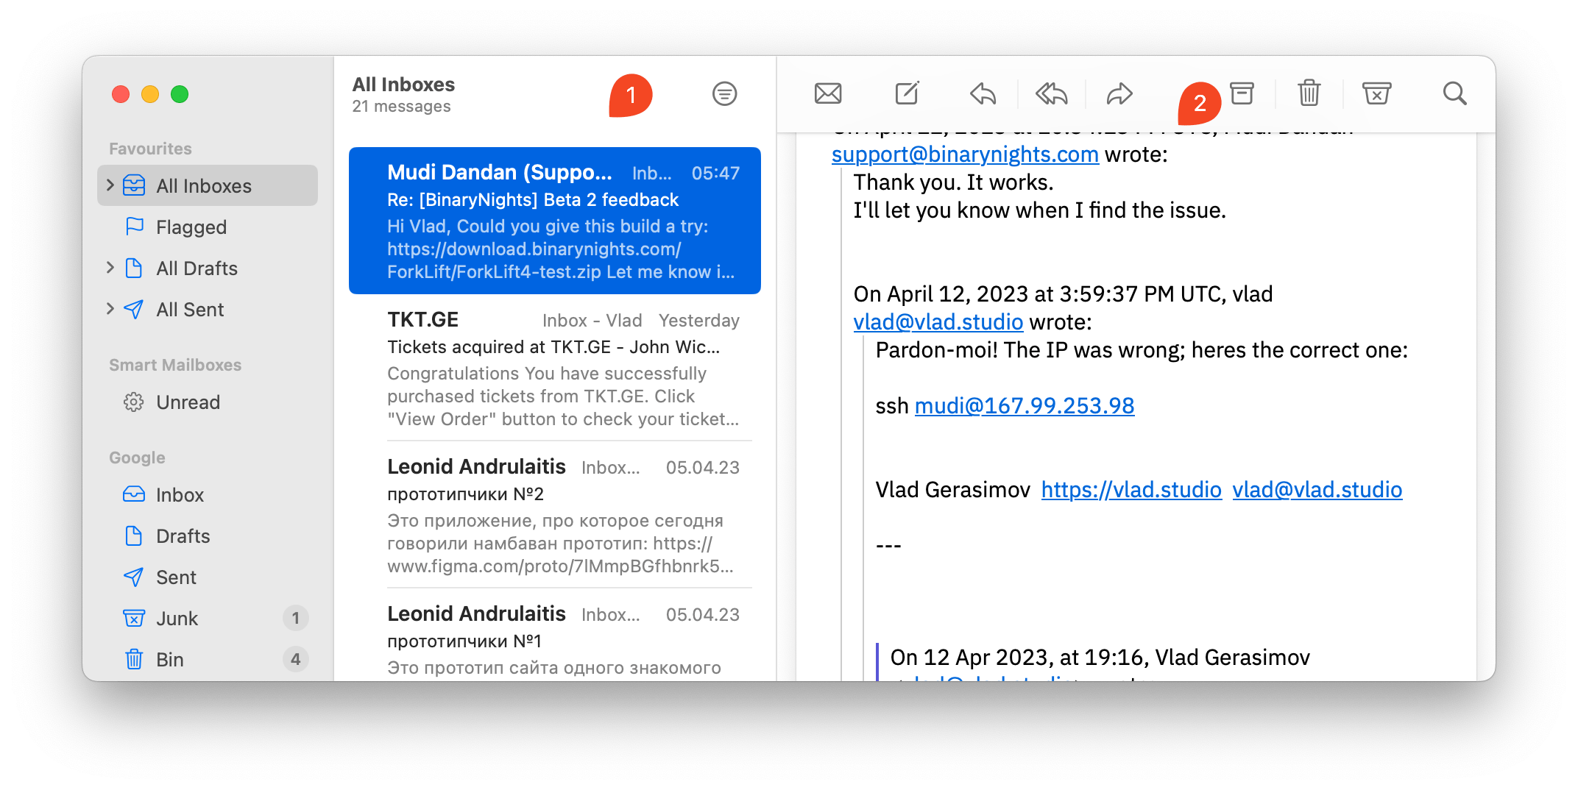
Task: Click the All Inboxes list title
Action: point(403,85)
